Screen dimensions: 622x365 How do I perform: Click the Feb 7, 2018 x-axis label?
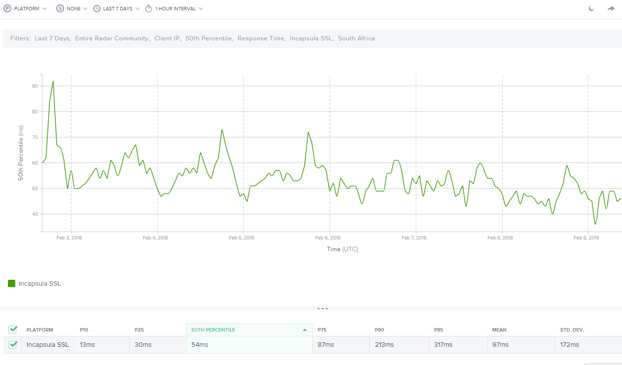coord(414,238)
